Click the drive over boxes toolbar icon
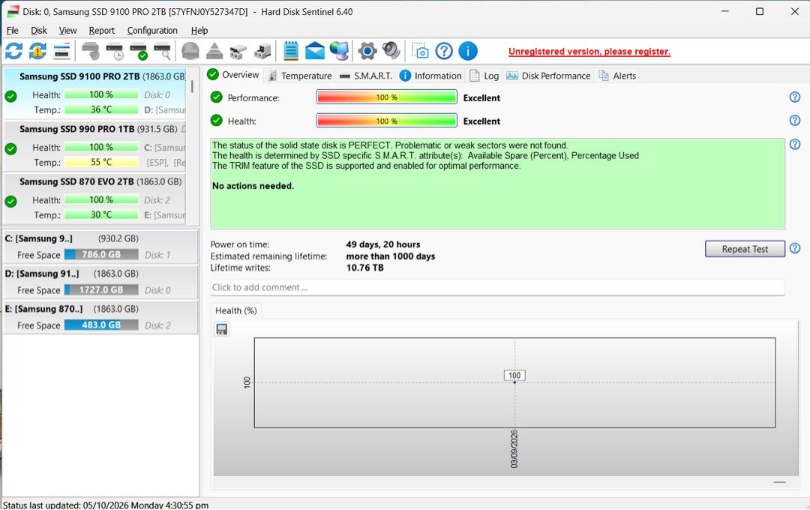Viewport: 810px width, 510px height. point(238,51)
